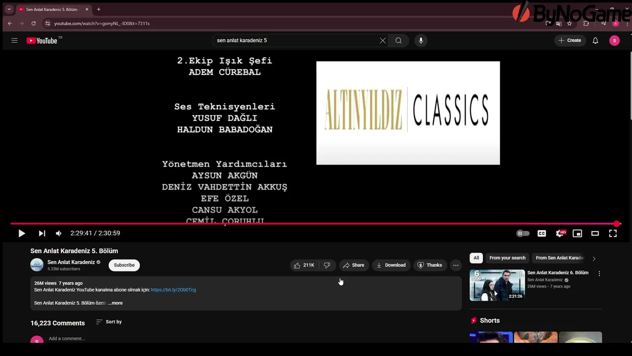Click the red scrubber handle at the end of the progress bar
Viewport: 632px width, 356px height.
click(617, 224)
